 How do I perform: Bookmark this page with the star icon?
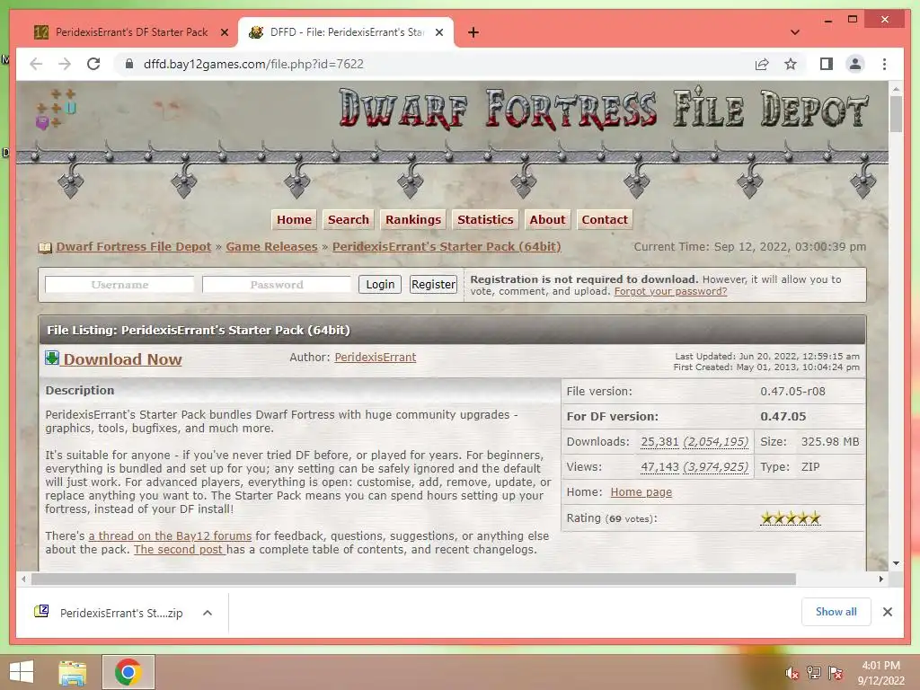point(791,64)
